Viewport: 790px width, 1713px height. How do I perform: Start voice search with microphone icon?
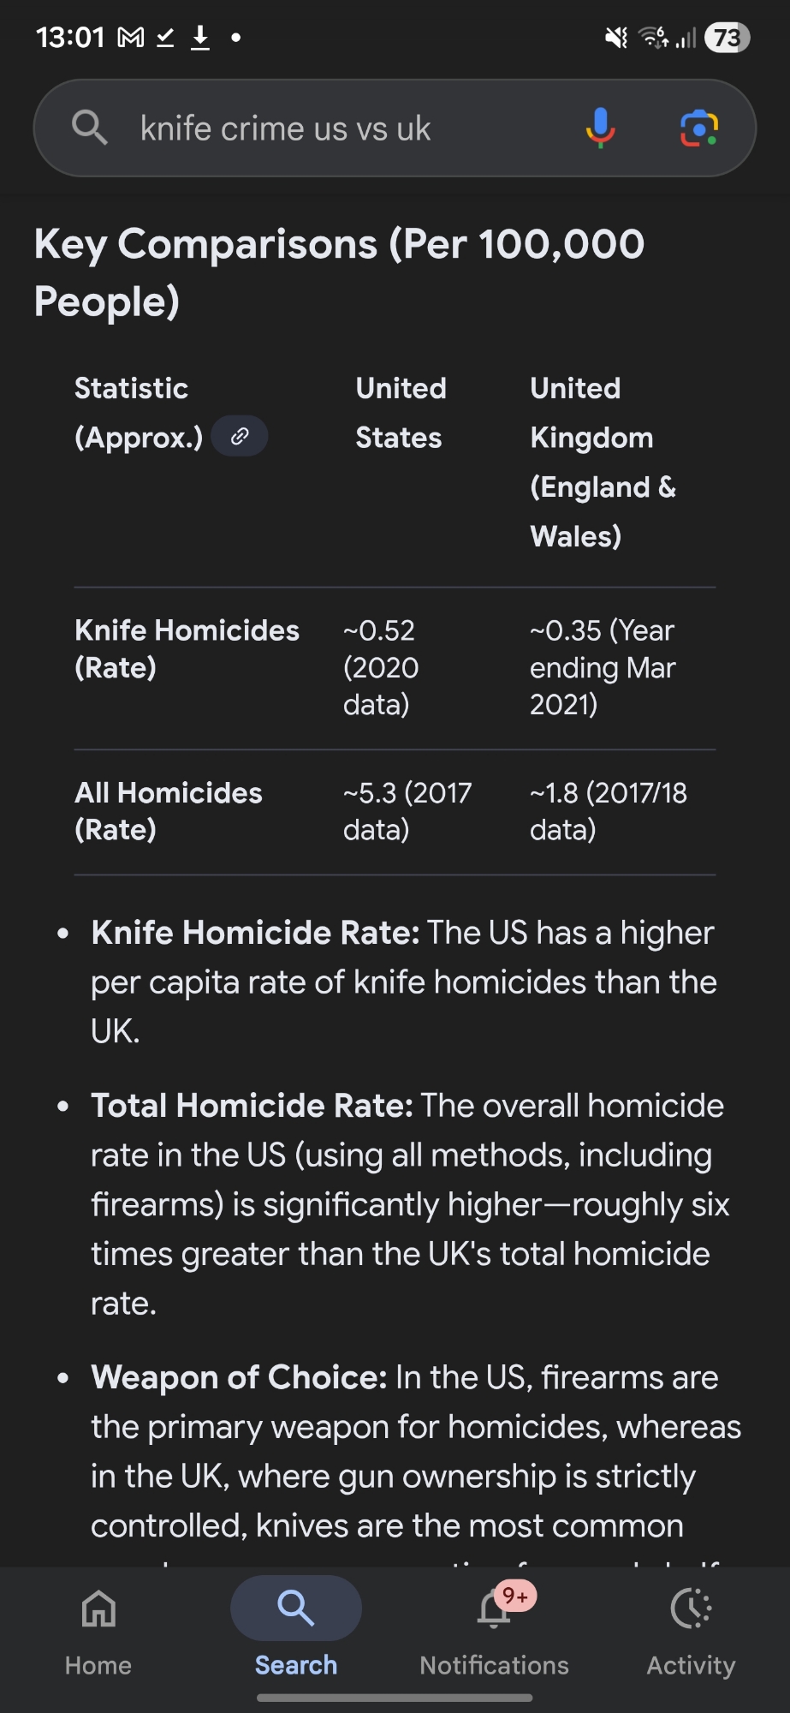(x=600, y=128)
